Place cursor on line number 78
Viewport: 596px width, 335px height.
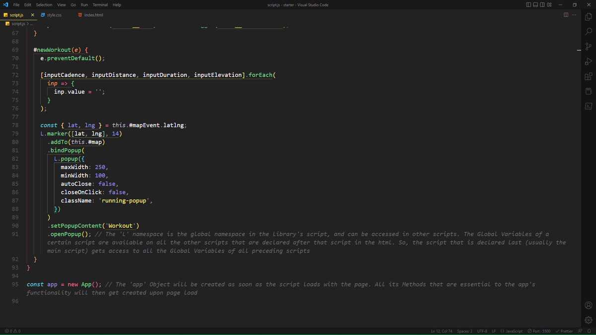(x=15, y=125)
